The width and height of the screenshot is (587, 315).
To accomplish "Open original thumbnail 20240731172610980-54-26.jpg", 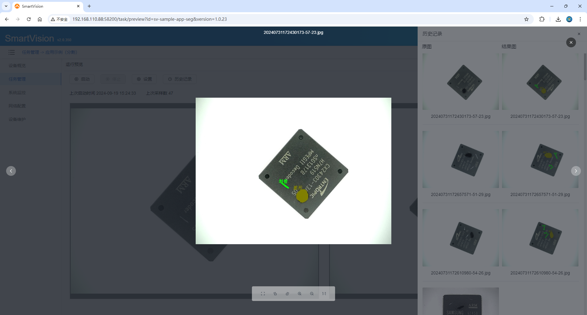I will [x=461, y=238].
